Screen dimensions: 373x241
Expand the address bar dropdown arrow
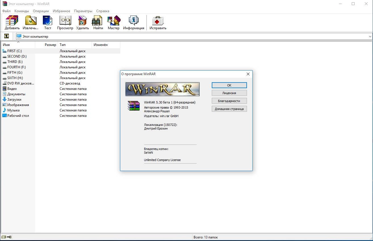tap(370, 36)
